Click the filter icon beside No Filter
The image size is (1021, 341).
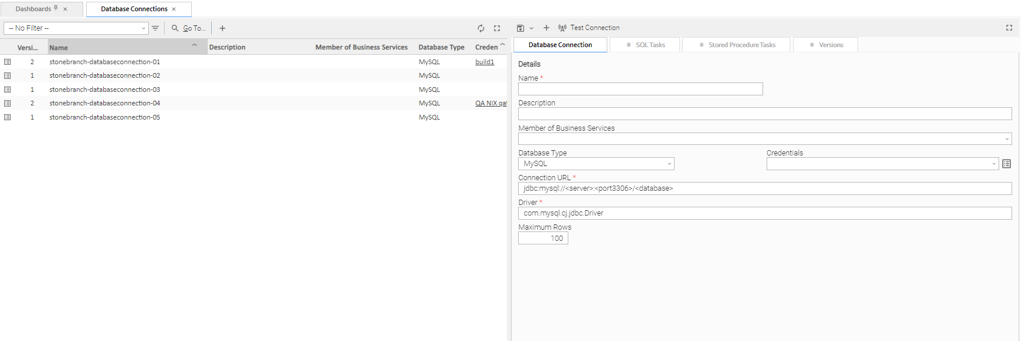(x=155, y=28)
